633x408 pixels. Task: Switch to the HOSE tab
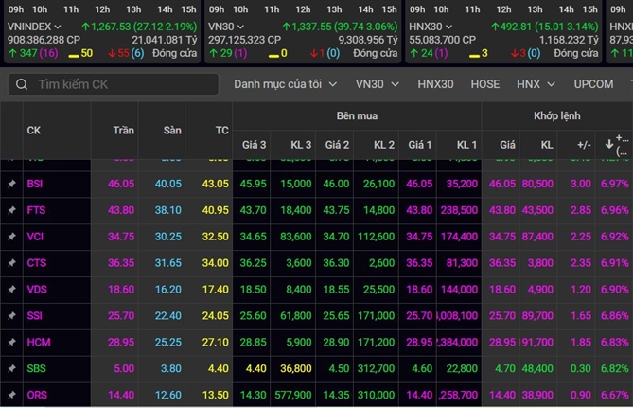484,84
